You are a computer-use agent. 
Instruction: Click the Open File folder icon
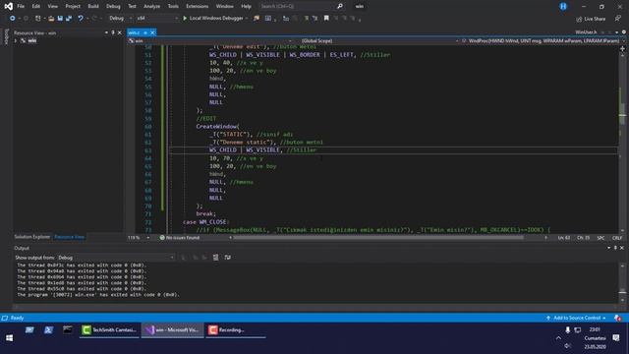pyautogui.click(x=51, y=19)
